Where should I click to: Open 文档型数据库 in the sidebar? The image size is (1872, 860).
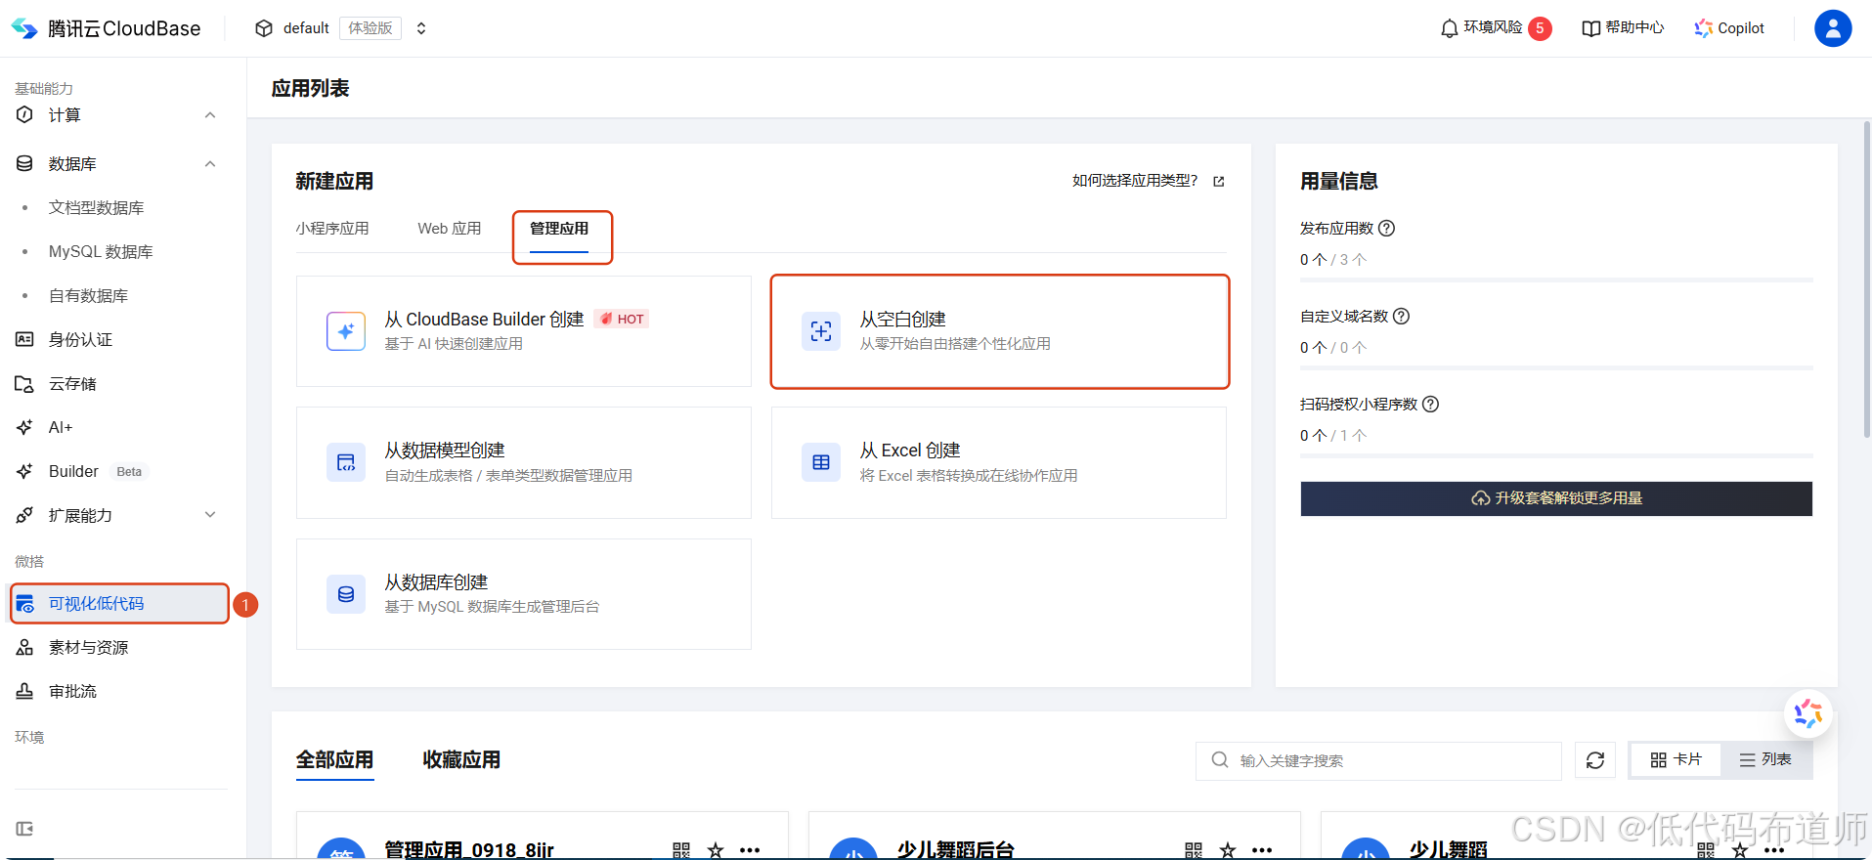click(x=96, y=208)
